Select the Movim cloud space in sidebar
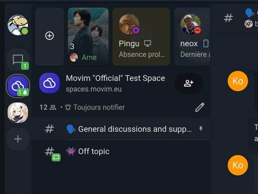Viewport: 258px width, 194px height. point(18,86)
